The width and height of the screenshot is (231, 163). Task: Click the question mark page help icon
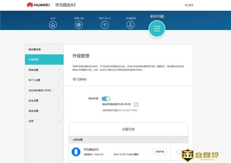coord(74,79)
